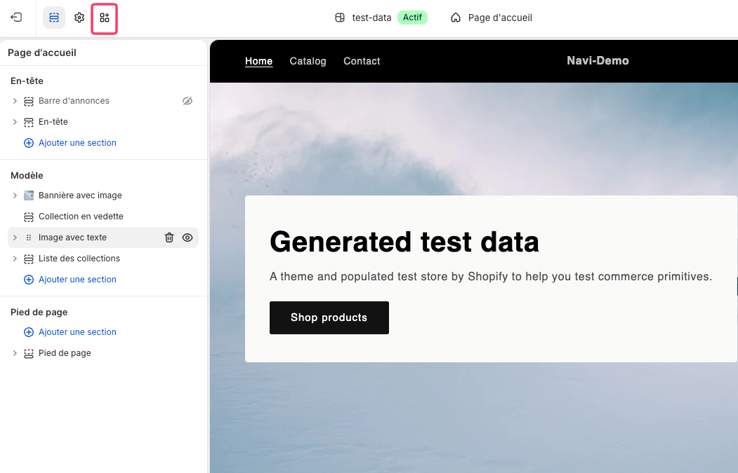Click the Page d'accueil sidebar title
738x473 pixels.
(42, 53)
